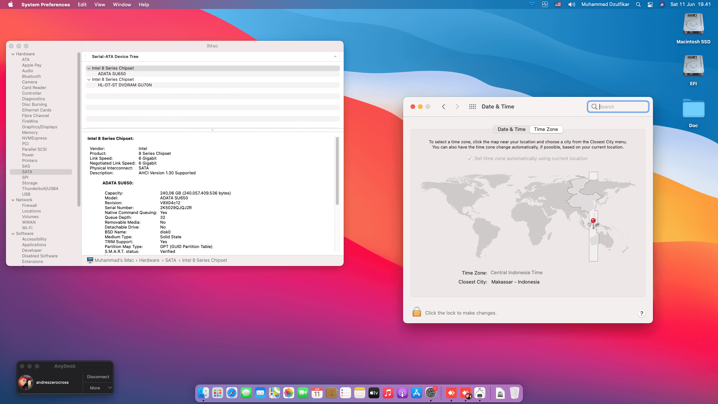Open the help question mark button
The image size is (718, 404).
coord(641,313)
